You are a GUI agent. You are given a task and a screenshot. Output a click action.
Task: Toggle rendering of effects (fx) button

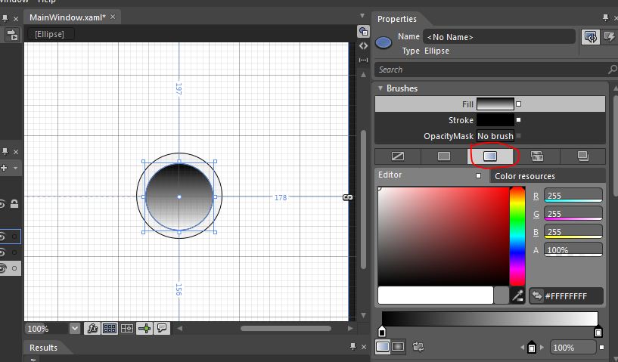click(92, 328)
